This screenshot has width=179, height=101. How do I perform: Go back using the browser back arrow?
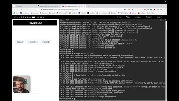(14, 10)
